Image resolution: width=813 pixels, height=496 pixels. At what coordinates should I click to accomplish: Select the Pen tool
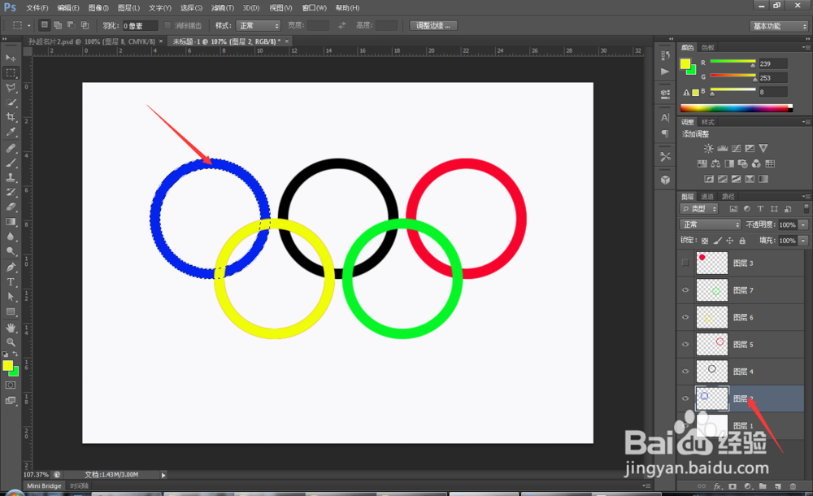point(11,268)
